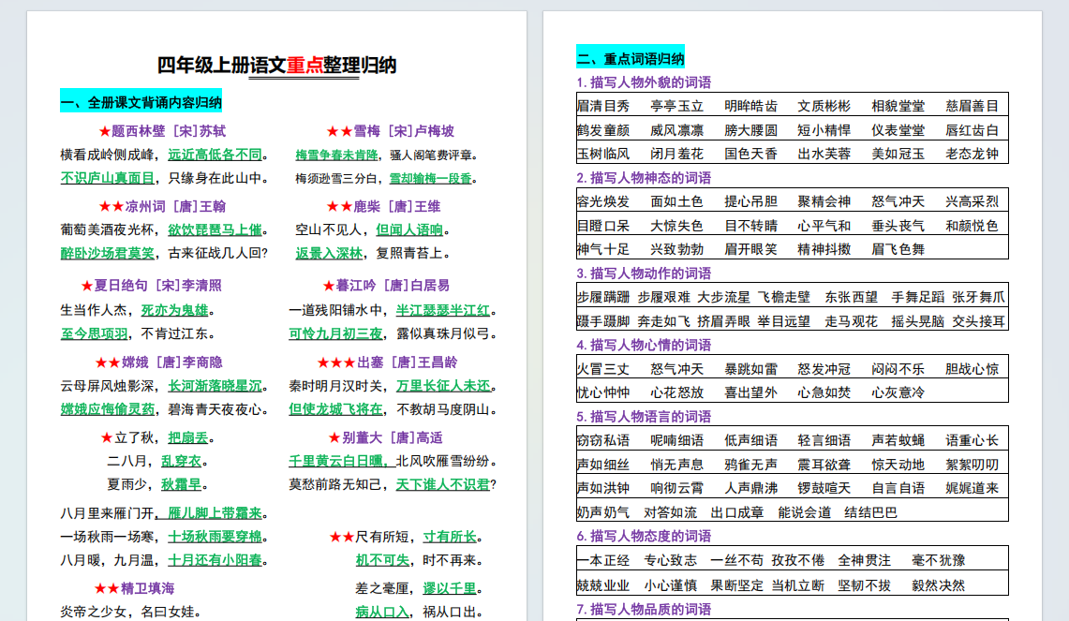1069x621 pixels.
Task: Select the table cell "毅然决然"
Action: (x=939, y=585)
